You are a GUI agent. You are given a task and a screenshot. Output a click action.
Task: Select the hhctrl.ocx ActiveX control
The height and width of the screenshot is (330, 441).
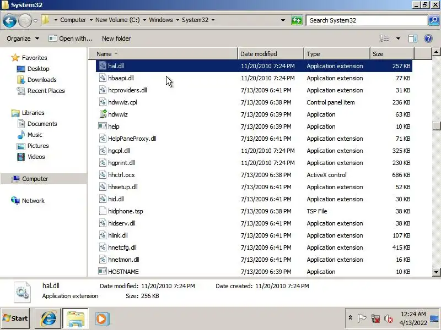click(254, 174)
